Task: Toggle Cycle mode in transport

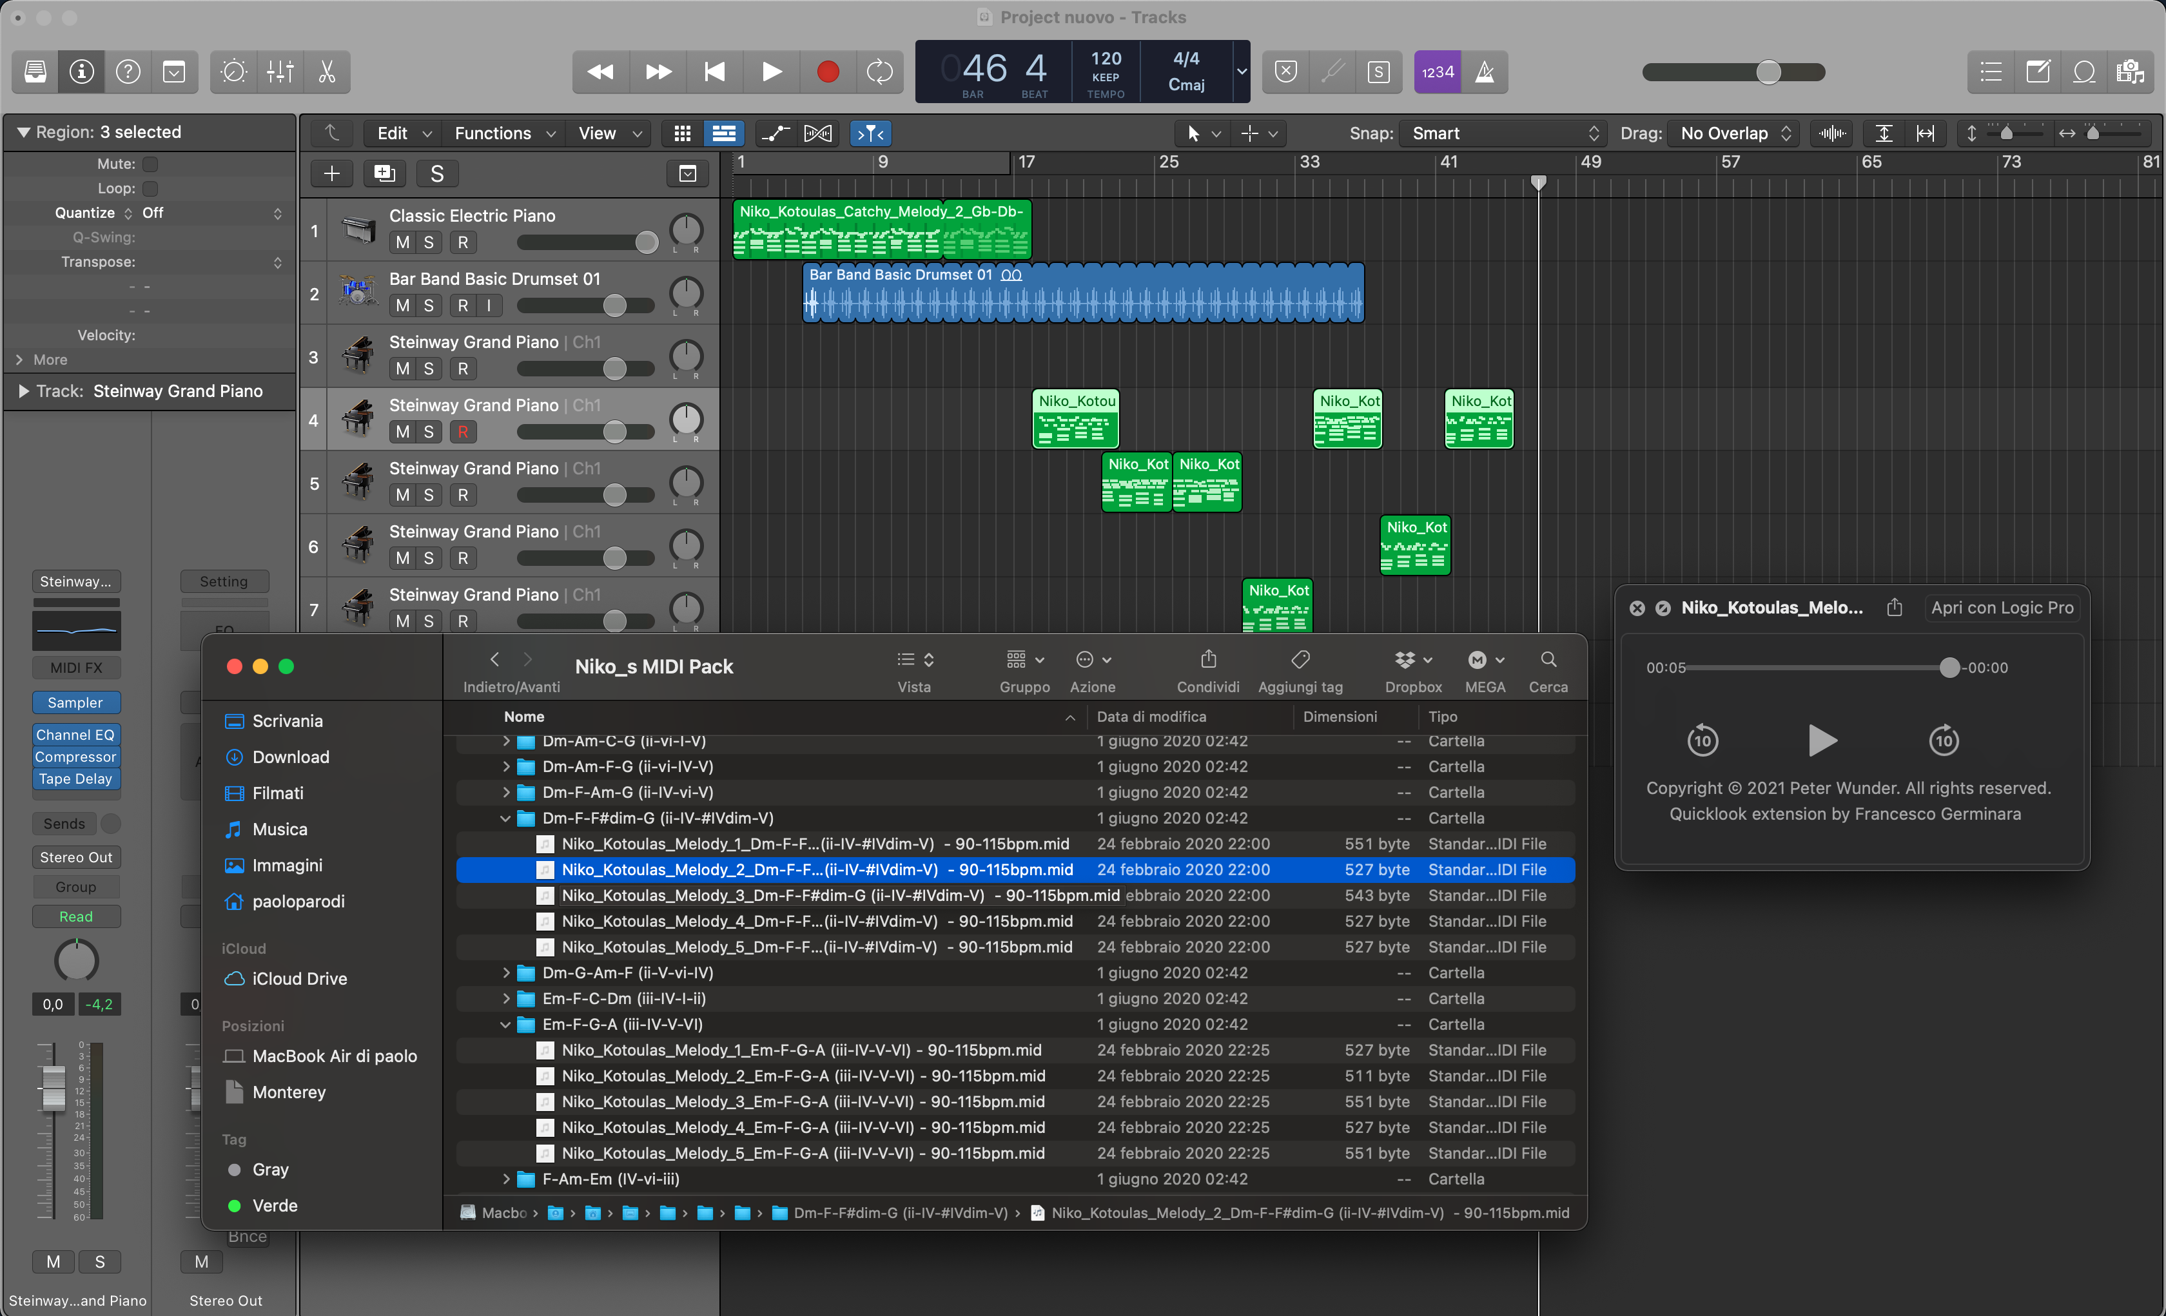Action: point(879,71)
